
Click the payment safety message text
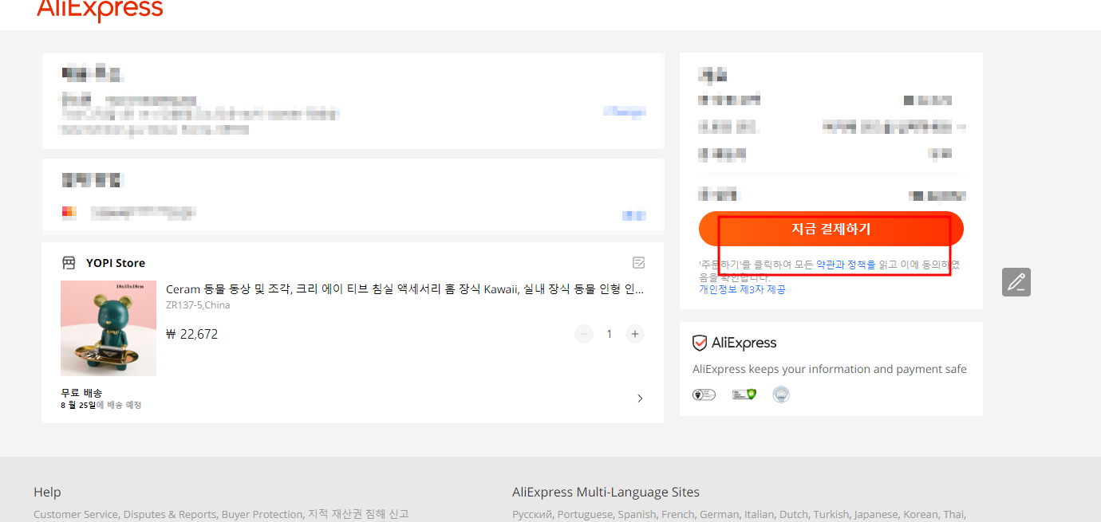click(829, 369)
